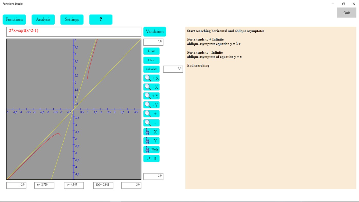
Task: Quit the application via the Quit button
Action: click(x=346, y=12)
